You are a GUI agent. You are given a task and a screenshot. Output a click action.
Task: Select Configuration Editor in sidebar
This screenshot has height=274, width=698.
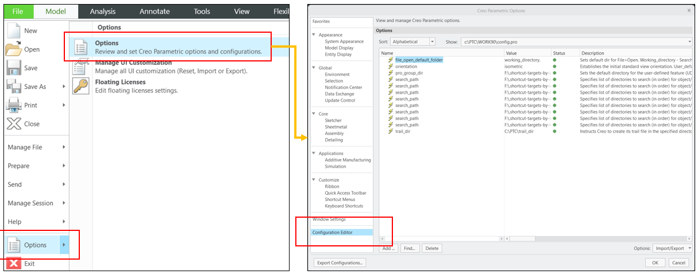coord(341,233)
